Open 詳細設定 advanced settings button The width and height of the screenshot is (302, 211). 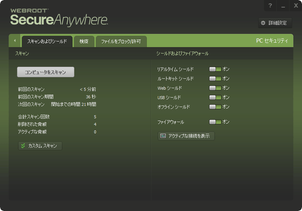point(275,23)
